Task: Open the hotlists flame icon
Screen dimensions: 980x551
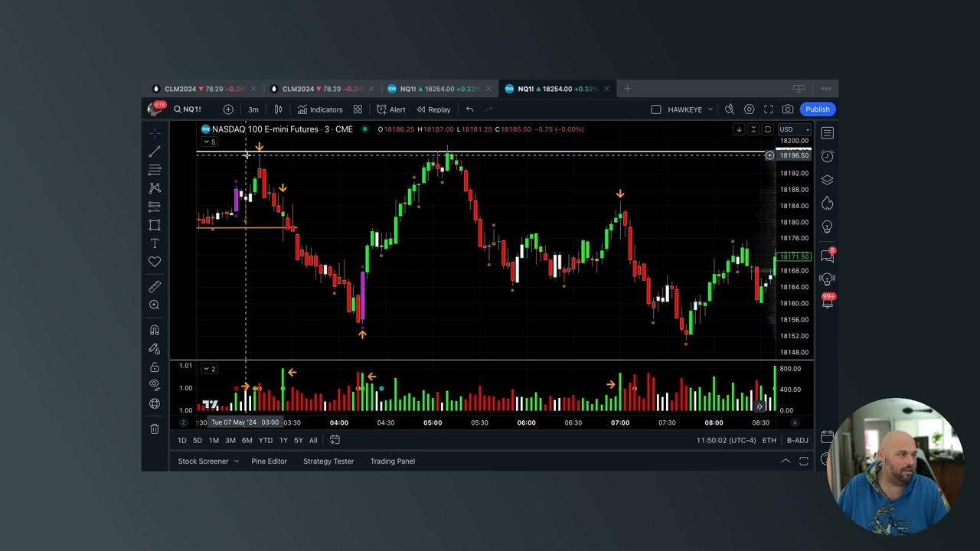Action: point(827,204)
